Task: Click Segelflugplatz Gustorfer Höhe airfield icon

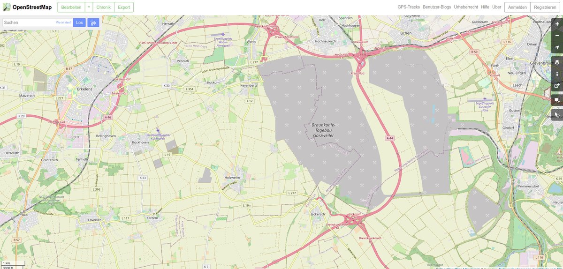Action: 485,99
